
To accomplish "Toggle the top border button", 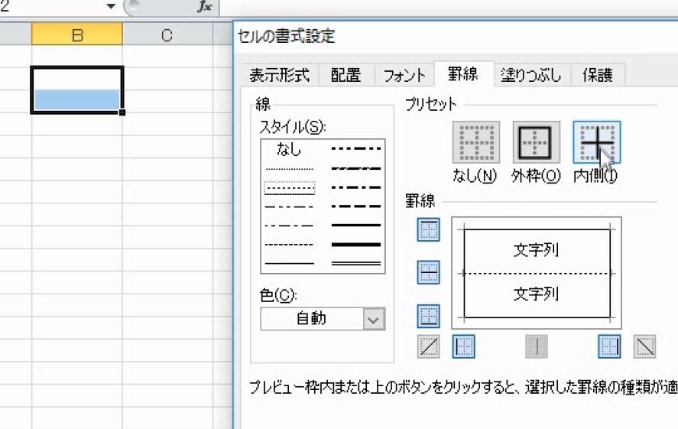I will 429,229.
